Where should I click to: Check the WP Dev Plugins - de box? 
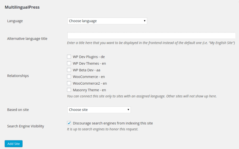69,57
